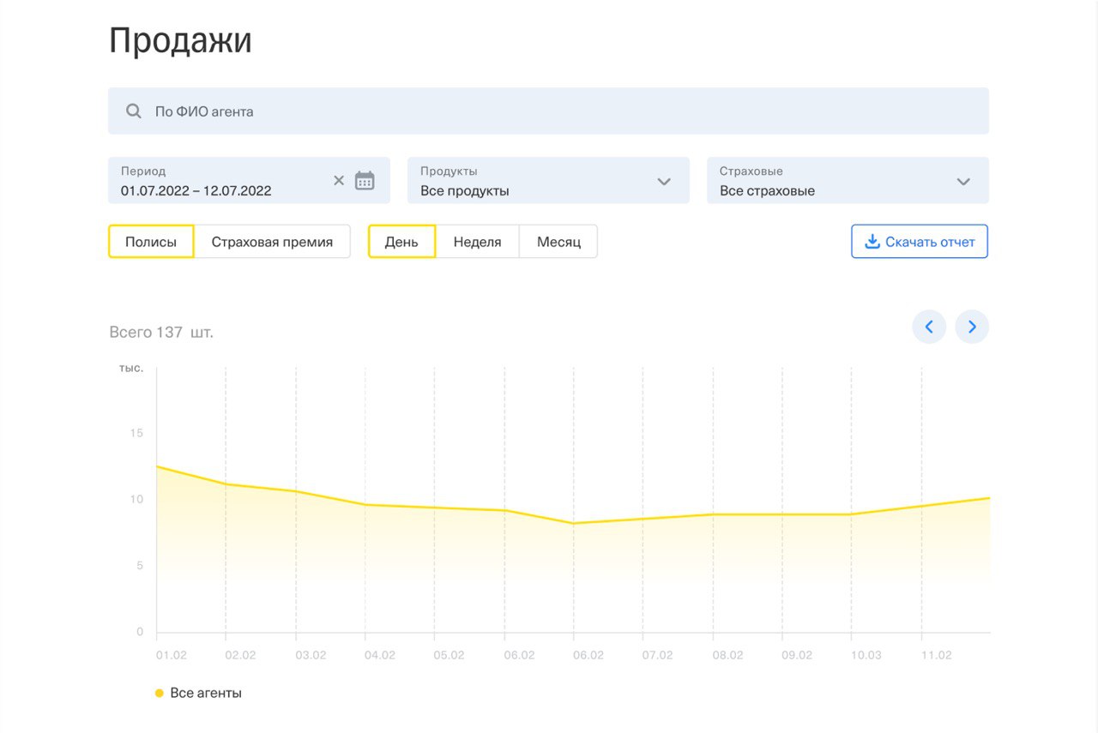Image resolution: width=1098 pixels, height=733 pixels.
Task: Go to next chart period
Action: (972, 327)
